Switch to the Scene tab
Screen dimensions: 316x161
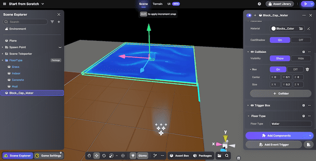pos(143,4)
